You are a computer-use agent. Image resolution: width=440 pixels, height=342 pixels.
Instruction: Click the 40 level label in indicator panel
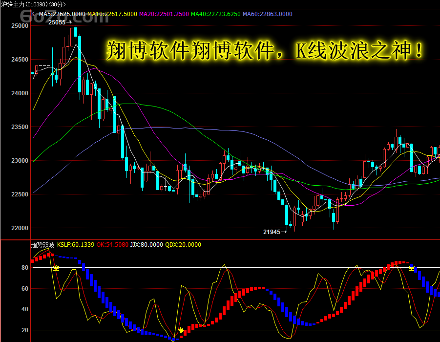point(25,309)
